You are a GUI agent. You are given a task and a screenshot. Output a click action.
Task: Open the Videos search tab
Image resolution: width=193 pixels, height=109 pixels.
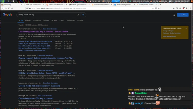[x=46, y=20]
